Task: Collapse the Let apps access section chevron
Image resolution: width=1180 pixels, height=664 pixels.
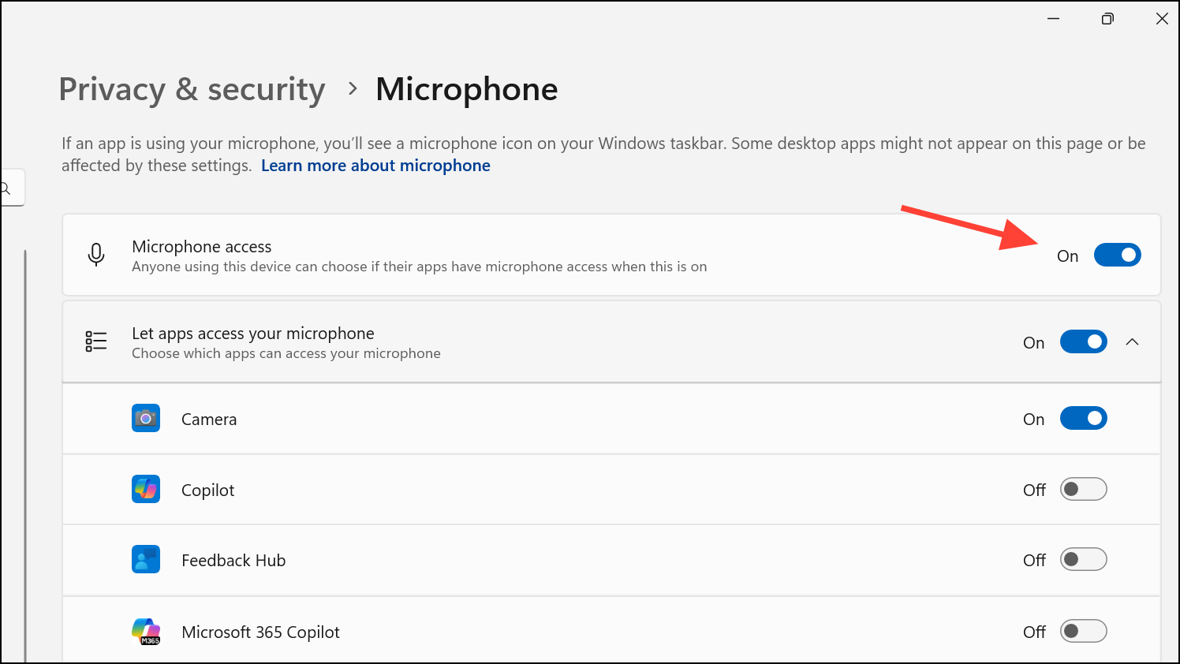Action: point(1132,341)
